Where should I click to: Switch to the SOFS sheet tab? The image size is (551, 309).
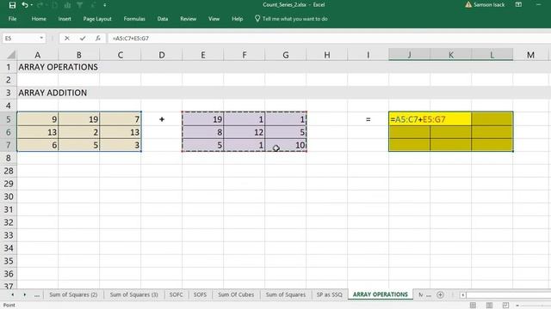pyautogui.click(x=200, y=294)
